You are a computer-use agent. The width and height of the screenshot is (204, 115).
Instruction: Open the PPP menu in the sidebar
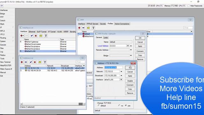point(2,17)
